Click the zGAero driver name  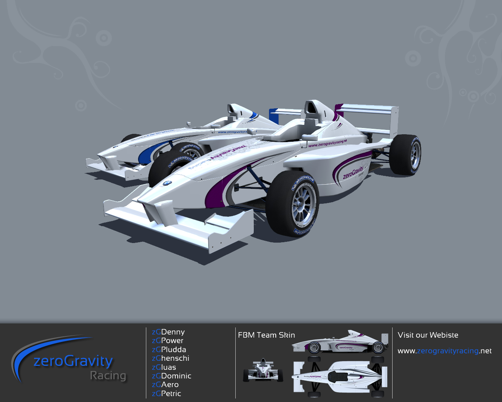[165, 385]
